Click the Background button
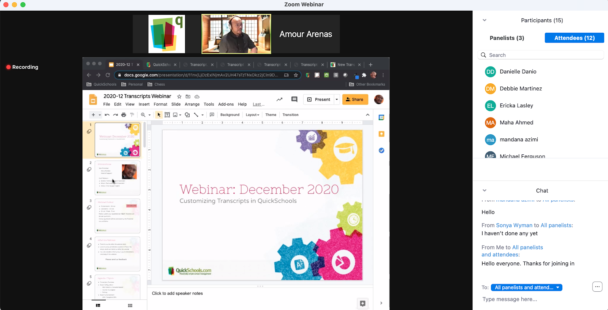 tap(230, 115)
